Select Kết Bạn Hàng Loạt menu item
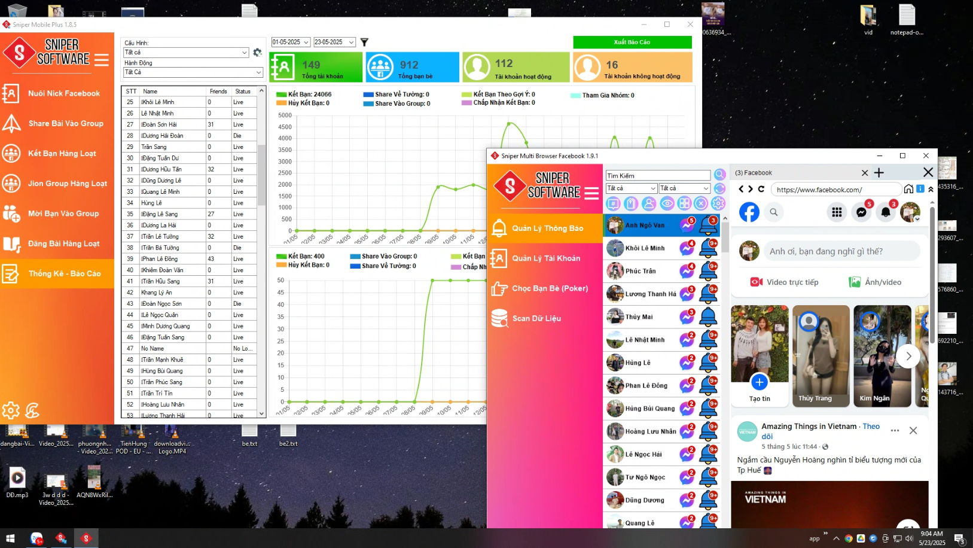This screenshot has width=973, height=548. click(x=57, y=153)
